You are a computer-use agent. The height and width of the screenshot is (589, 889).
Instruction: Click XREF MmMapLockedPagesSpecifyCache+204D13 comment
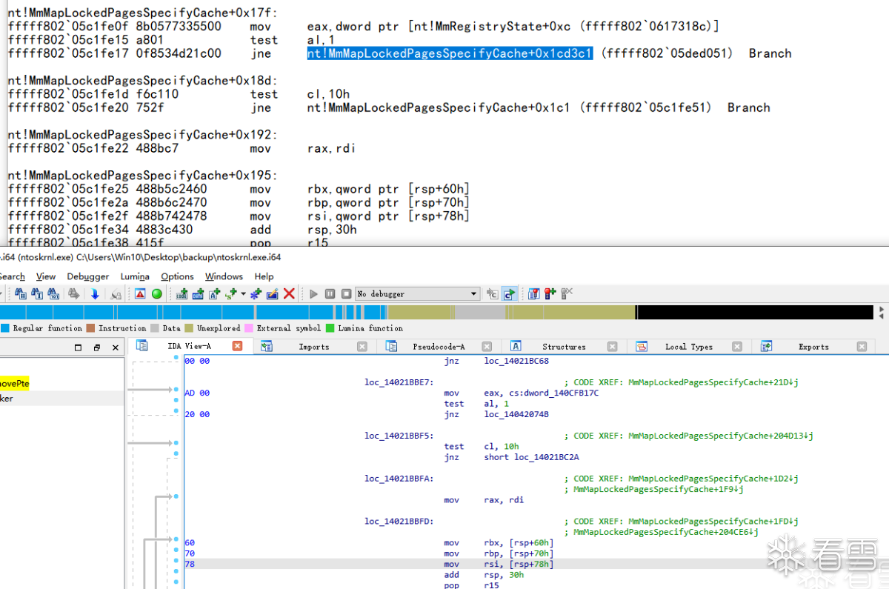click(x=689, y=436)
